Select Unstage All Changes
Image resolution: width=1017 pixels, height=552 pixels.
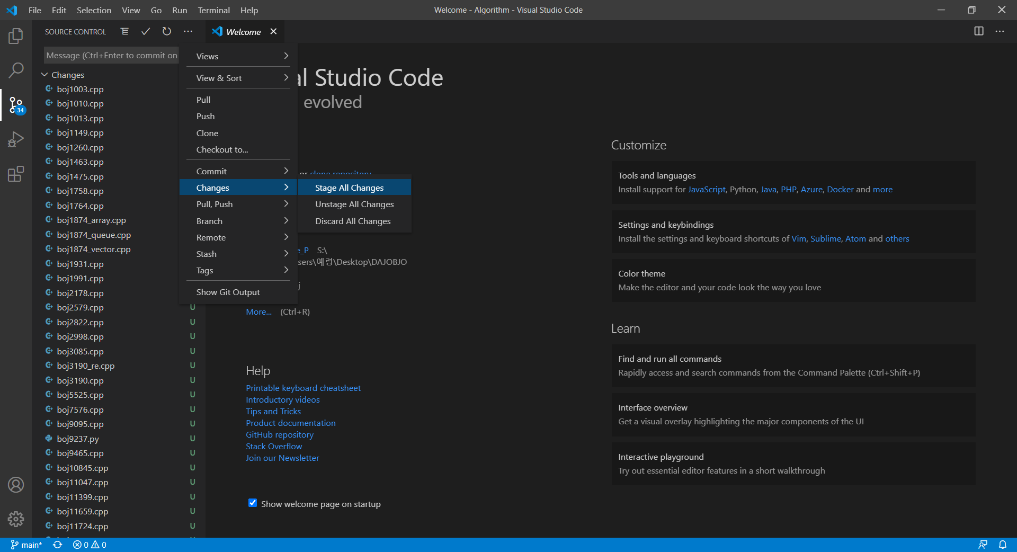click(x=354, y=204)
